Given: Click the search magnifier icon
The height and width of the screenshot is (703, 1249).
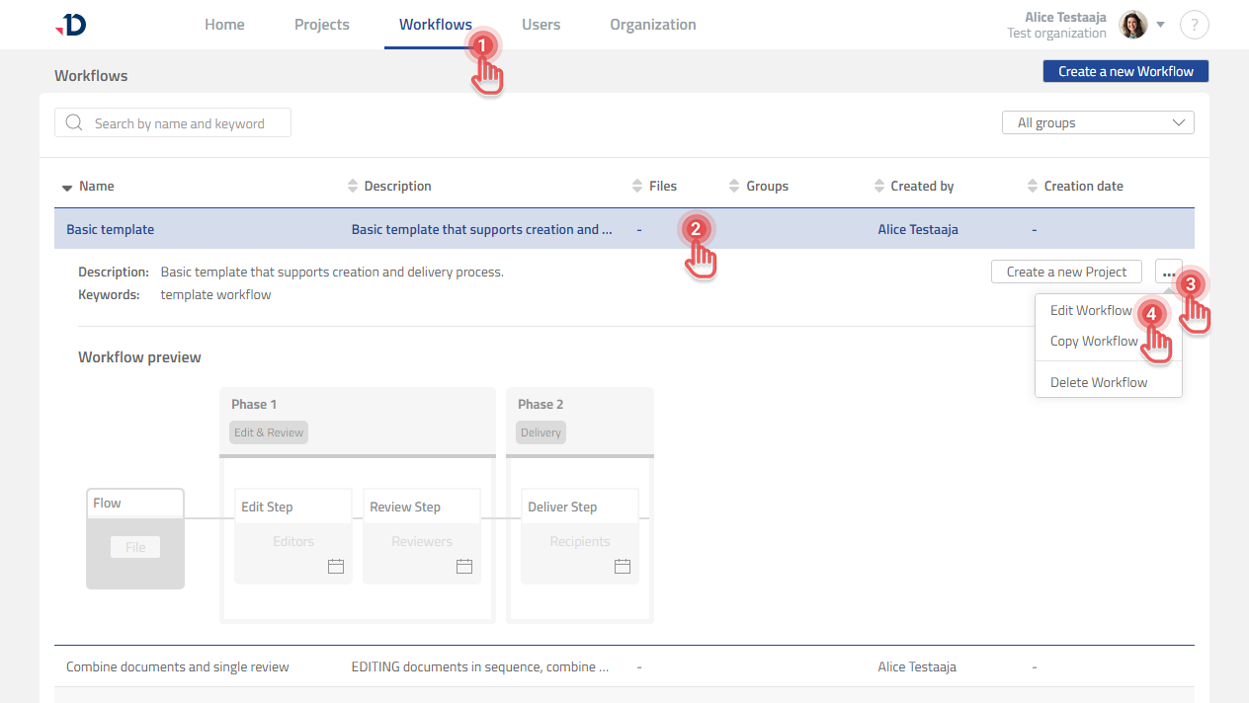Looking at the screenshot, I should click(x=74, y=122).
